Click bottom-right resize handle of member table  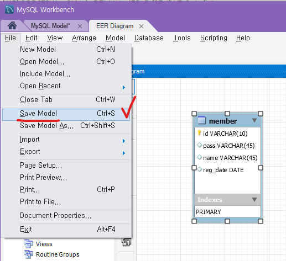click(261, 221)
